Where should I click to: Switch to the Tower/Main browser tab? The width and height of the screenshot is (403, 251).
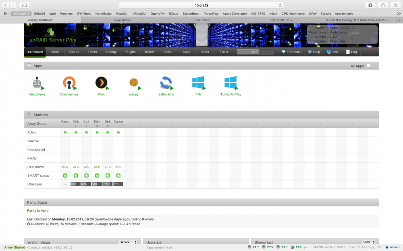[122, 20]
